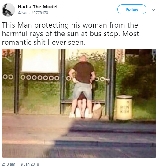
Task: Click the tweet text about the bus stop
Action: pos(70,34)
